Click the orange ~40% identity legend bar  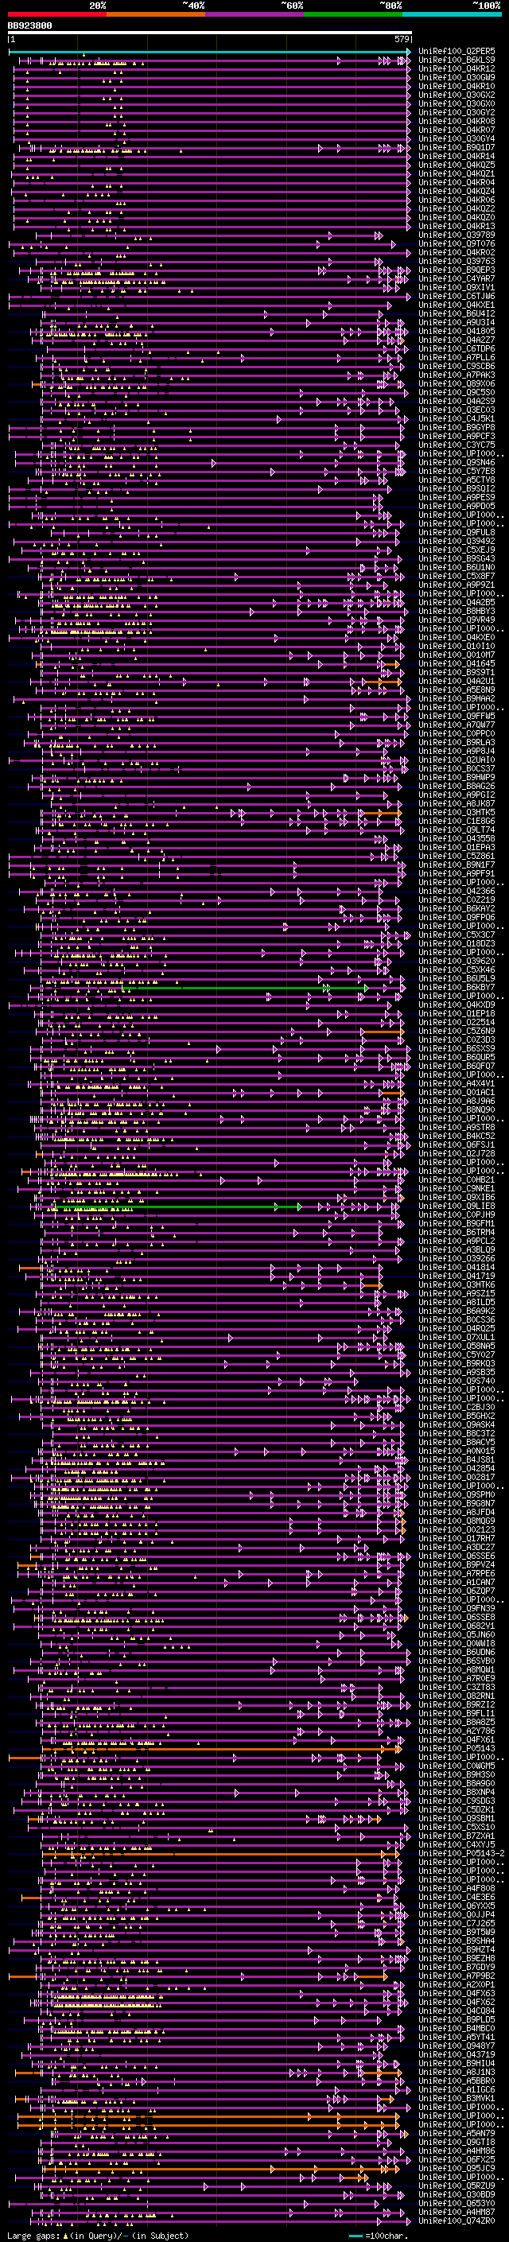pyautogui.click(x=156, y=15)
